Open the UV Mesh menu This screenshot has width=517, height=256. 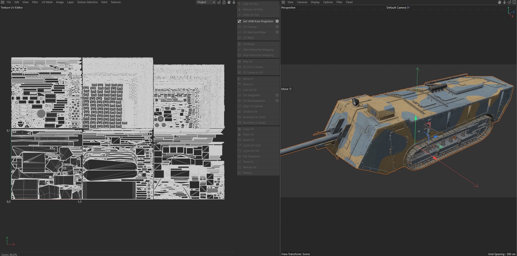[x=47, y=2]
